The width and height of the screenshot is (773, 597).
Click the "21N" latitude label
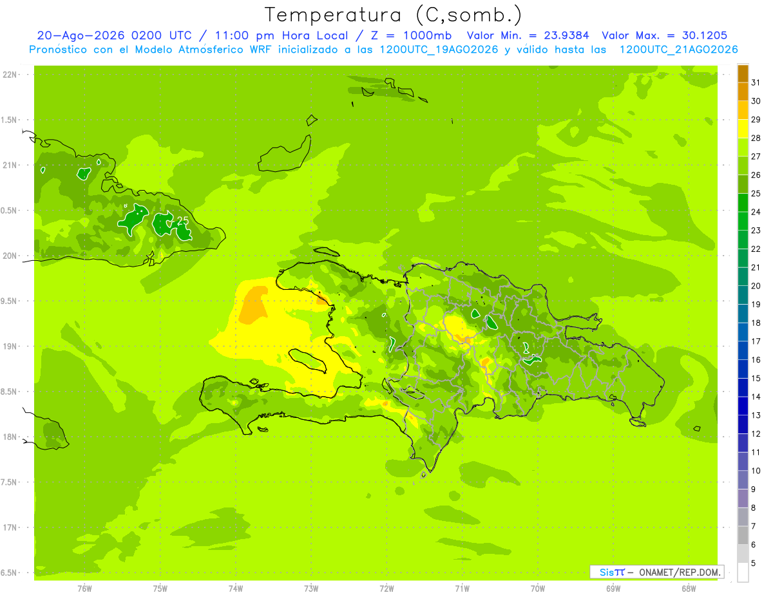(10, 166)
